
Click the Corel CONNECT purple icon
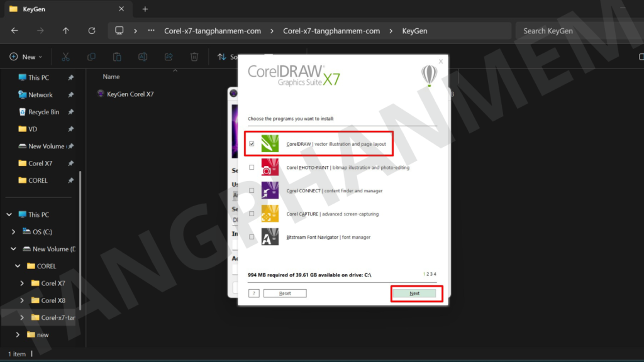pyautogui.click(x=270, y=190)
